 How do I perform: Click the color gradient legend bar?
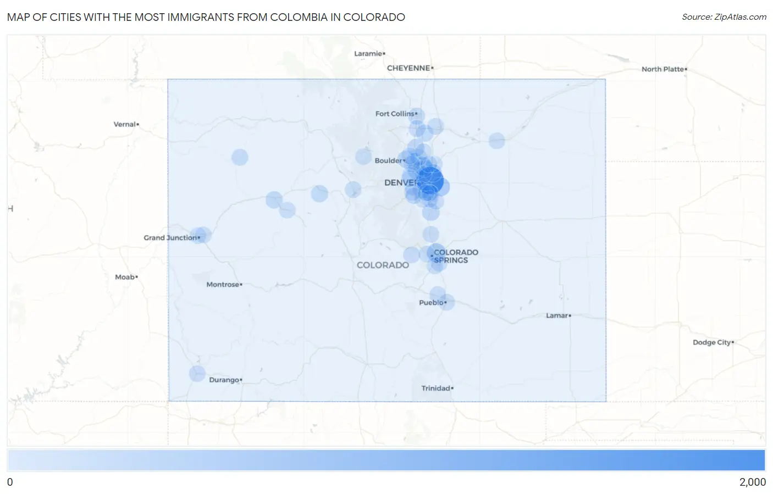pyautogui.click(x=386, y=460)
